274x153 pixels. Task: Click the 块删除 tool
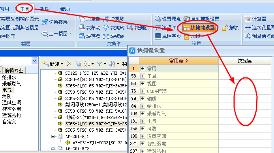click(x=138, y=28)
